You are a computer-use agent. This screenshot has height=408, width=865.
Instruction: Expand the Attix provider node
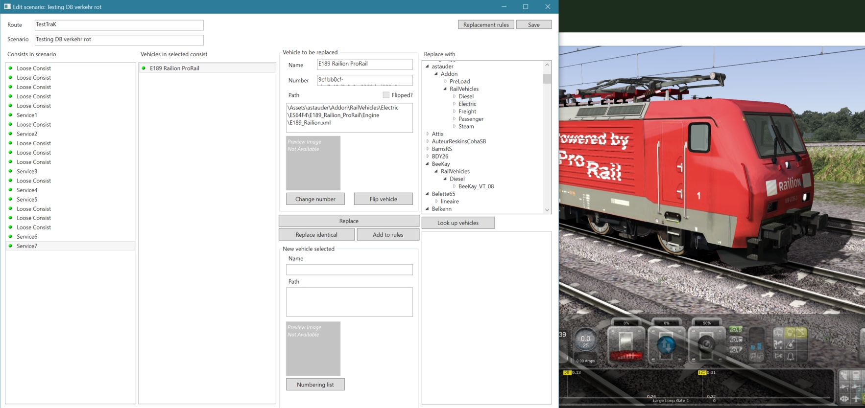pos(428,134)
